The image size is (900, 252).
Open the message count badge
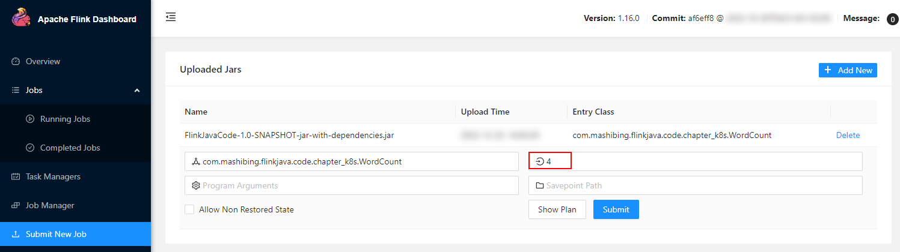coord(893,19)
